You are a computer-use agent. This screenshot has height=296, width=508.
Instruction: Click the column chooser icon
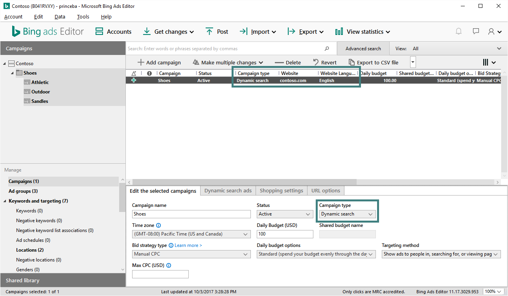(489, 62)
